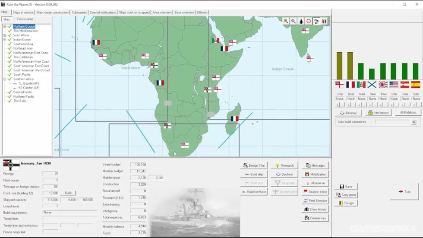423x238 pixels.
Task: Click the Spanish flag under tension bars
Action: click(415, 85)
